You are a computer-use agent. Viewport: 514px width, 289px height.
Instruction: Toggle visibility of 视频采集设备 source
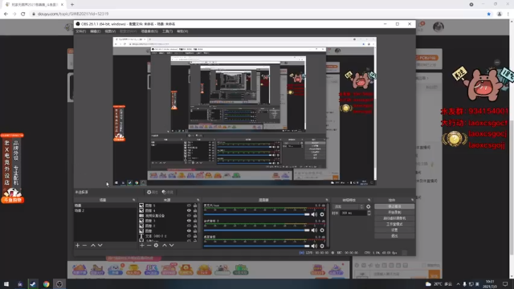(x=189, y=216)
